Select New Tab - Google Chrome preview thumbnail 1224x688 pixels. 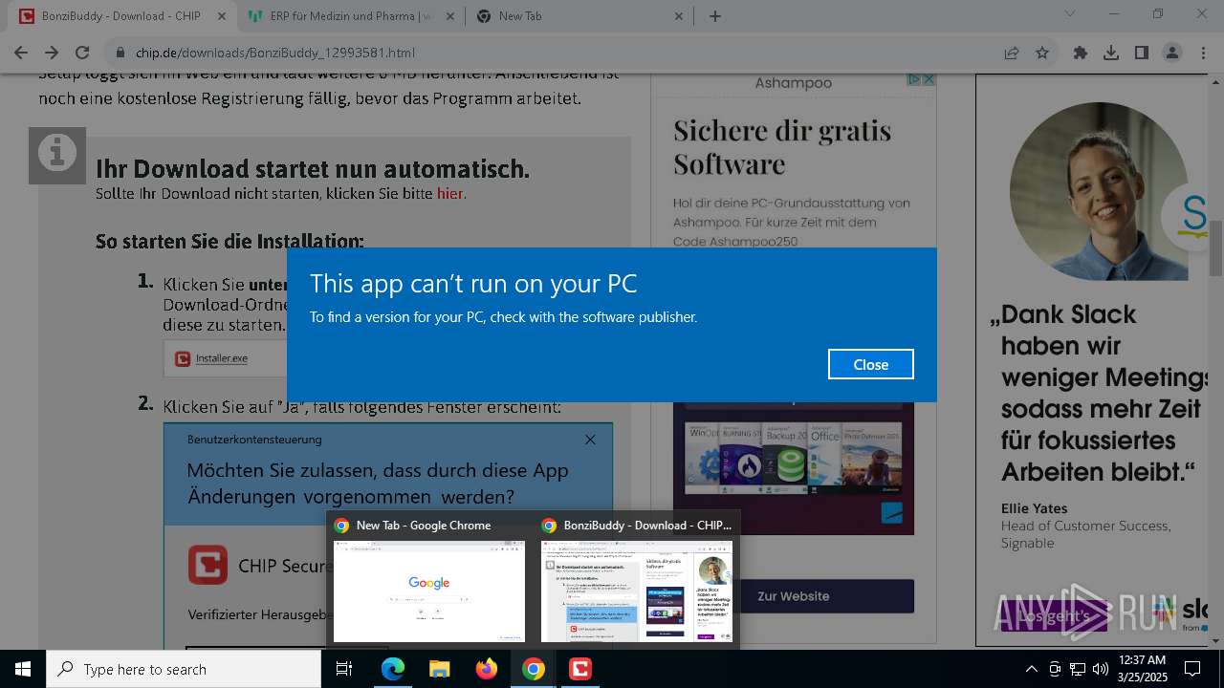[x=429, y=591]
